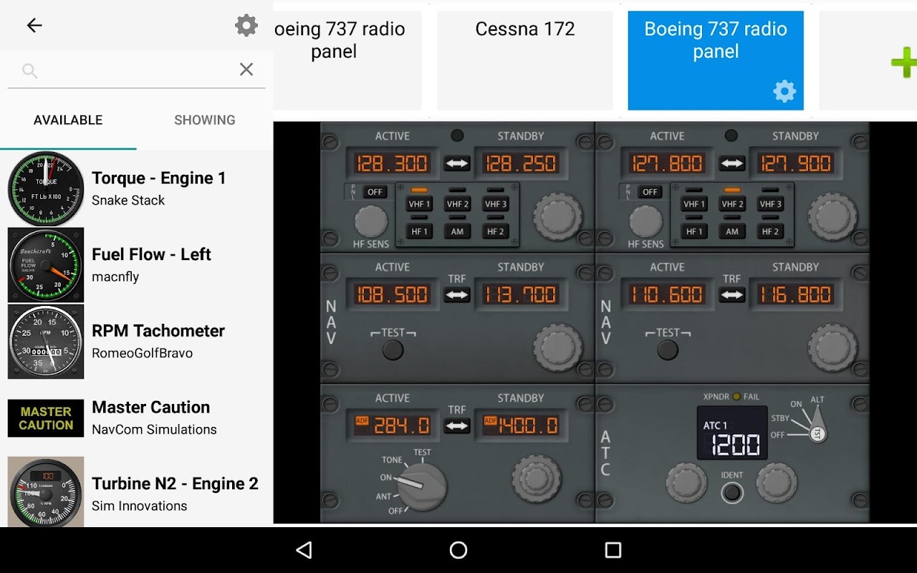Select HF 2 on the right COM radio
The image size is (917, 573).
click(x=771, y=231)
